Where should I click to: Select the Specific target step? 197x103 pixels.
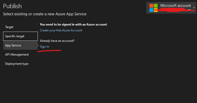click(x=20, y=36)
